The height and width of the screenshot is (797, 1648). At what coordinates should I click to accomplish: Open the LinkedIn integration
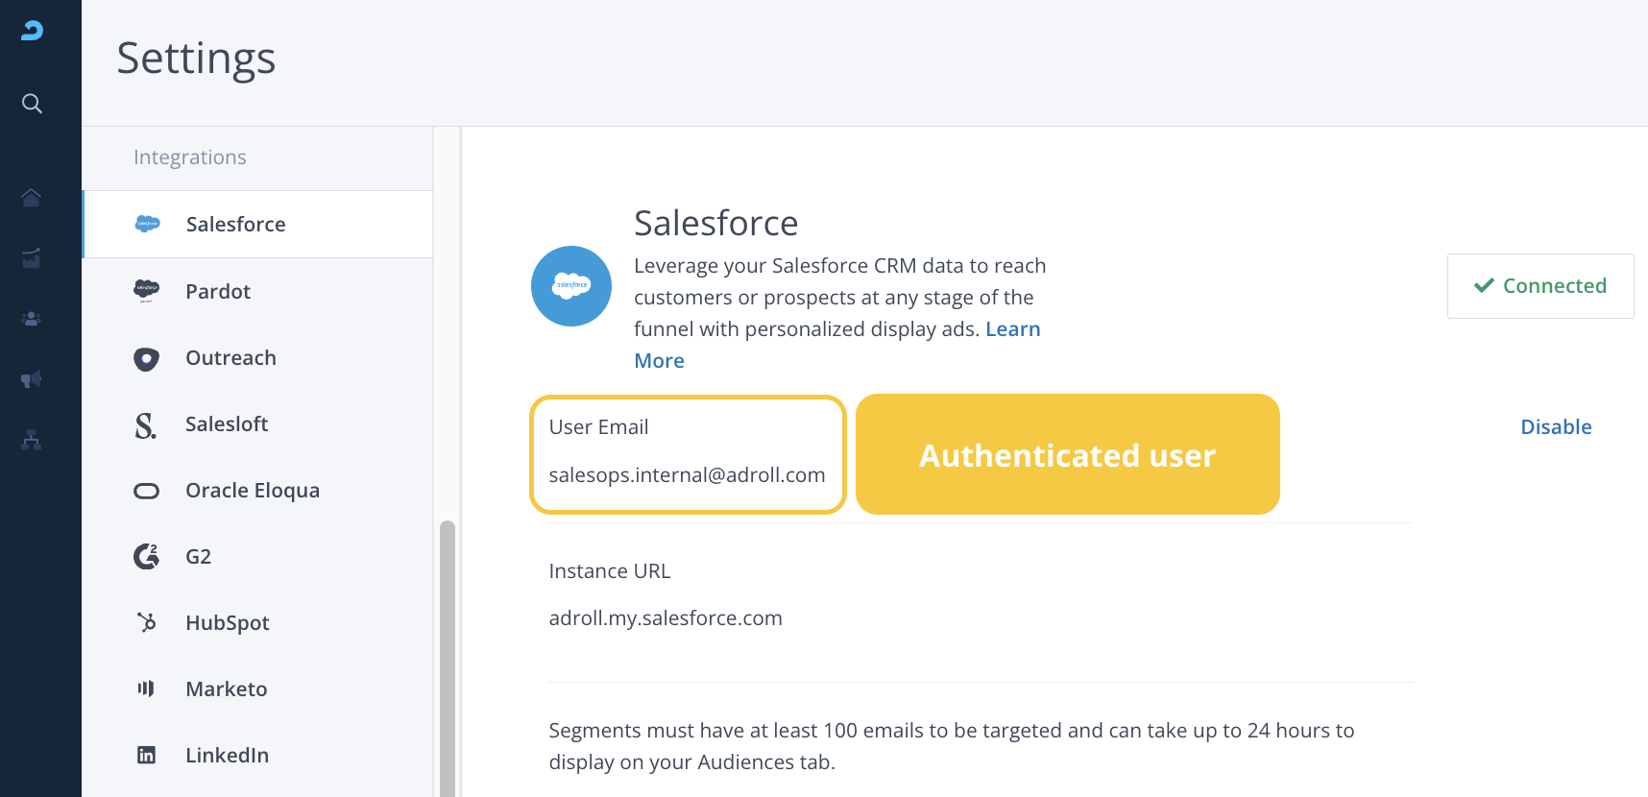227,756
